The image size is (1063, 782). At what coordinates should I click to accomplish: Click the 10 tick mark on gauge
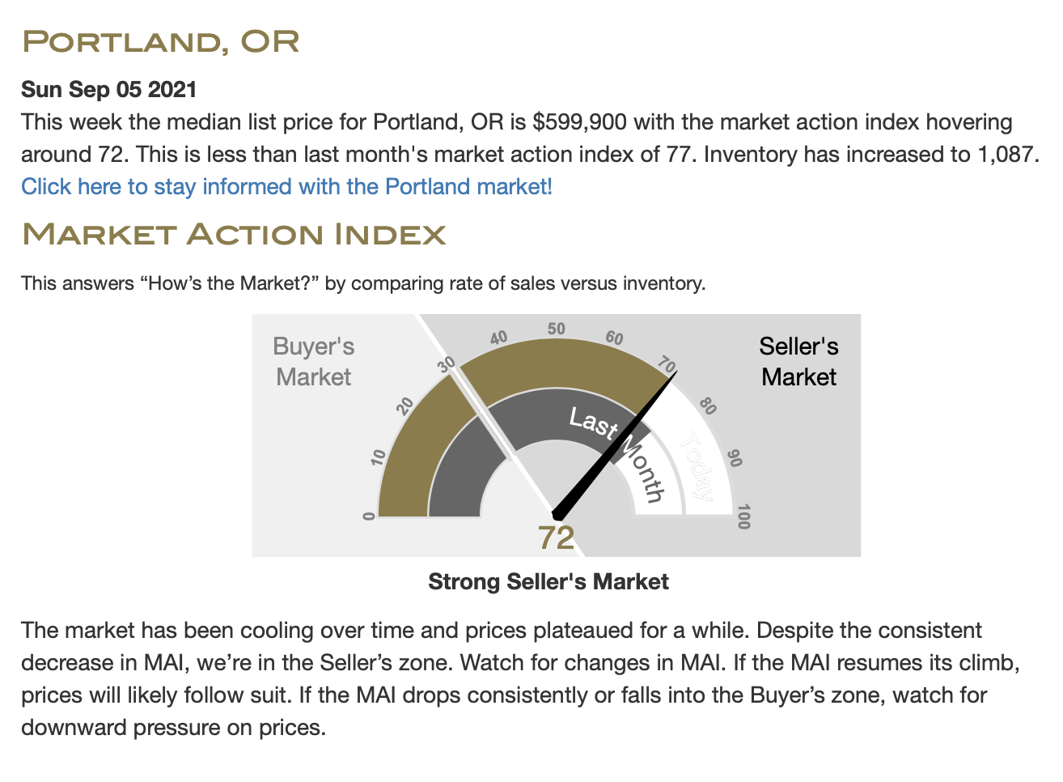[x=379, y=458]
